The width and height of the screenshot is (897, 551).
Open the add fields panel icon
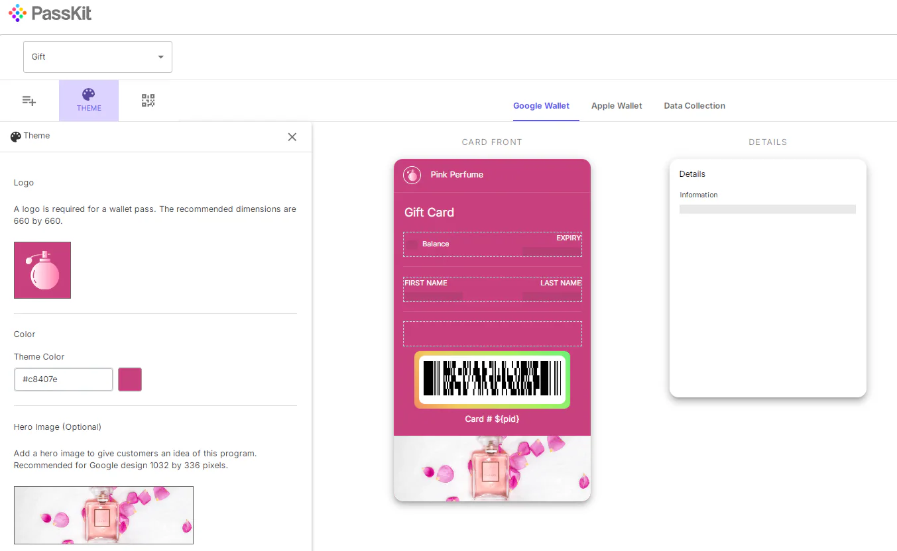click(29, 101)
